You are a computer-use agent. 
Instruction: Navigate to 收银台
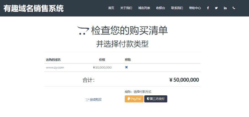(160, 8)
